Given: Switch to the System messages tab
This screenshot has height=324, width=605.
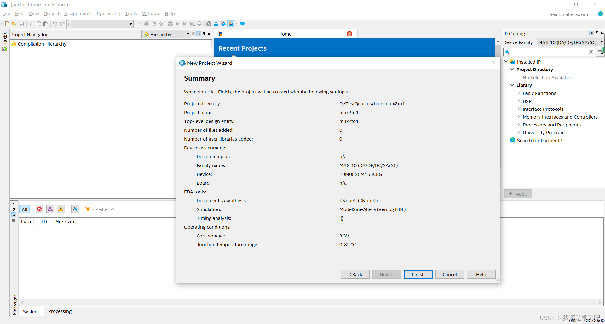Looking at the screenshot, I should pos(31,311).
